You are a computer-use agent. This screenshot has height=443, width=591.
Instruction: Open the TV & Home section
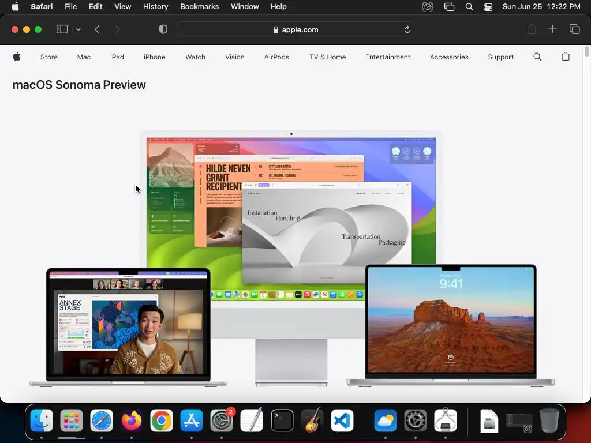[328, 57]
